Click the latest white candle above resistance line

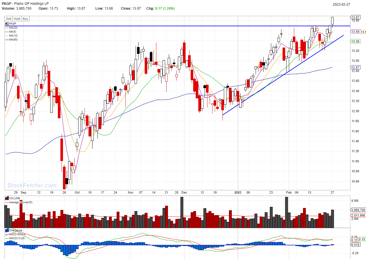(333, 20)
